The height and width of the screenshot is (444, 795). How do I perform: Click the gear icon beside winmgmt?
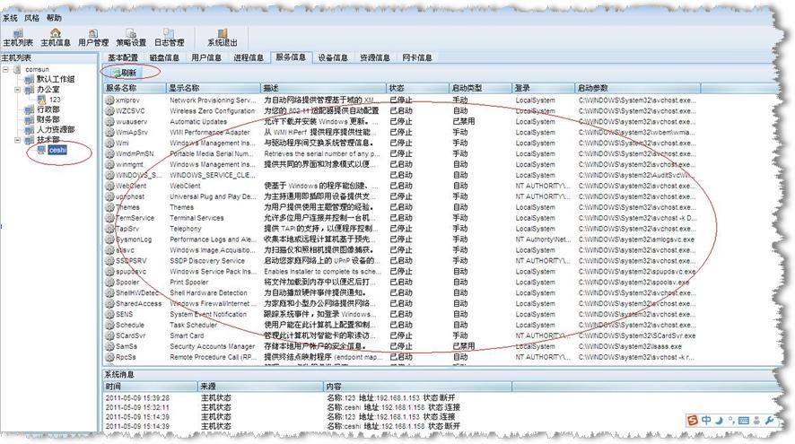(x=109, y=164)
